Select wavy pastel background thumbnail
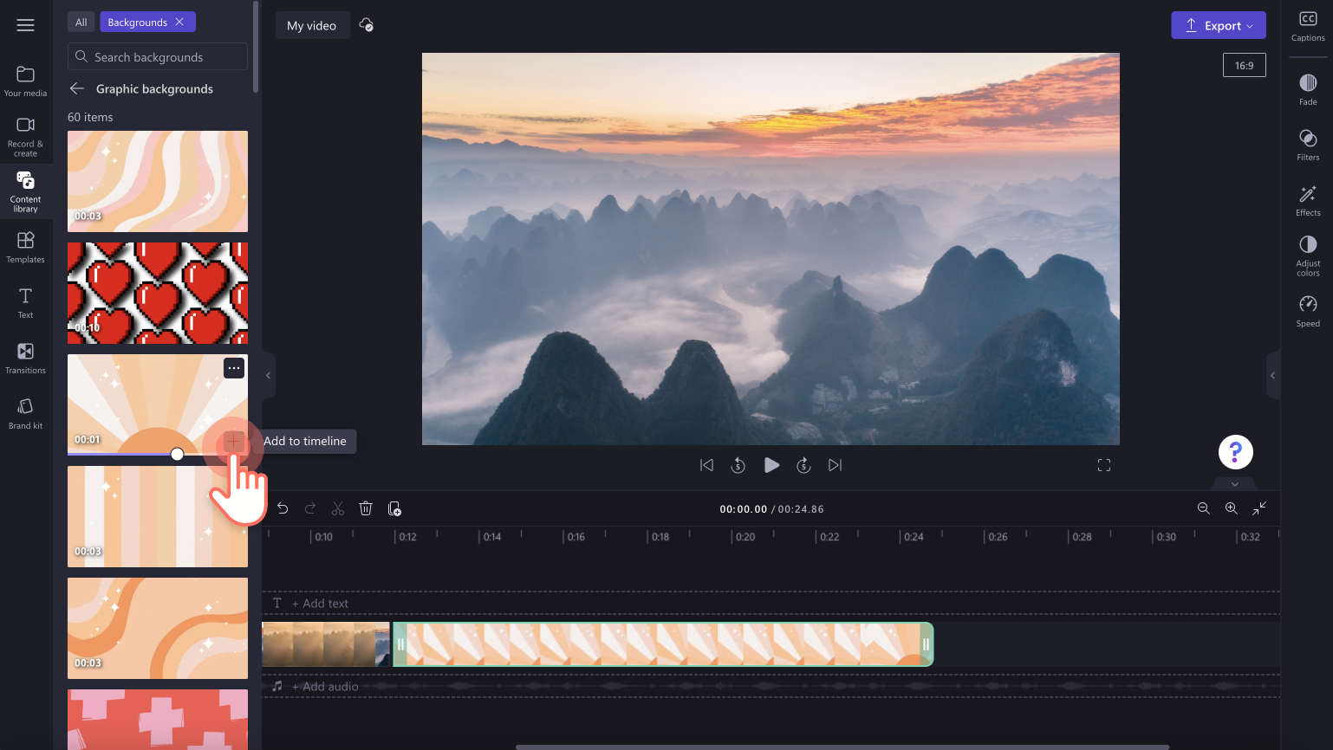 158,181
